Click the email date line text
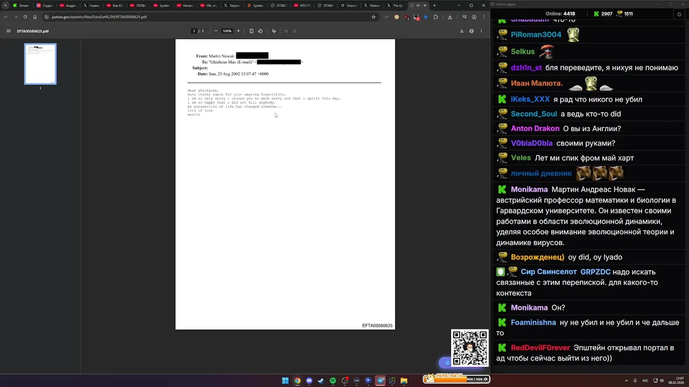689x387 pixels. click(233, 74)
